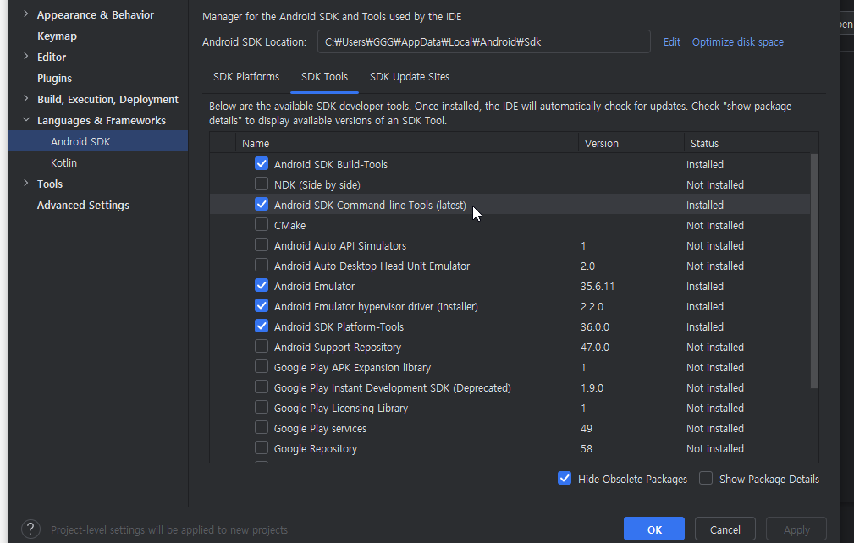Expand the Editor settings arrow

[25, 56]
